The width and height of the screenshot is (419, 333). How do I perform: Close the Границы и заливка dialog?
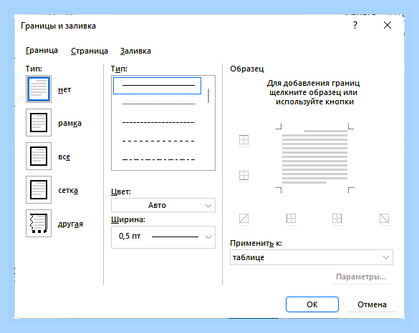point(387,25)
